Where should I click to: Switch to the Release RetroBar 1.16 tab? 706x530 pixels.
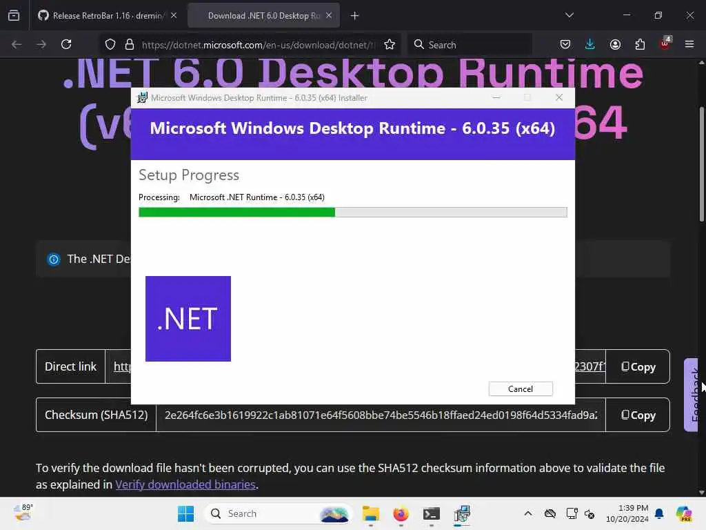107,16
